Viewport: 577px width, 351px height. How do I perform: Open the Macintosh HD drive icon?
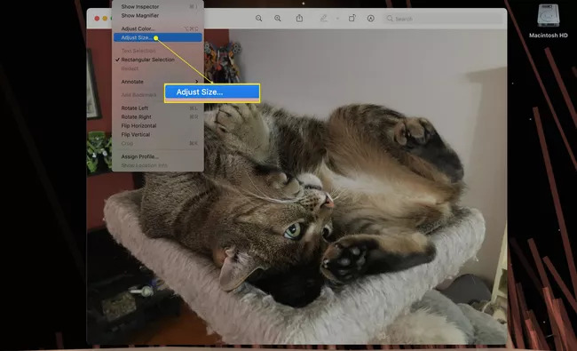pyautogui.click(x=549, y=16)
